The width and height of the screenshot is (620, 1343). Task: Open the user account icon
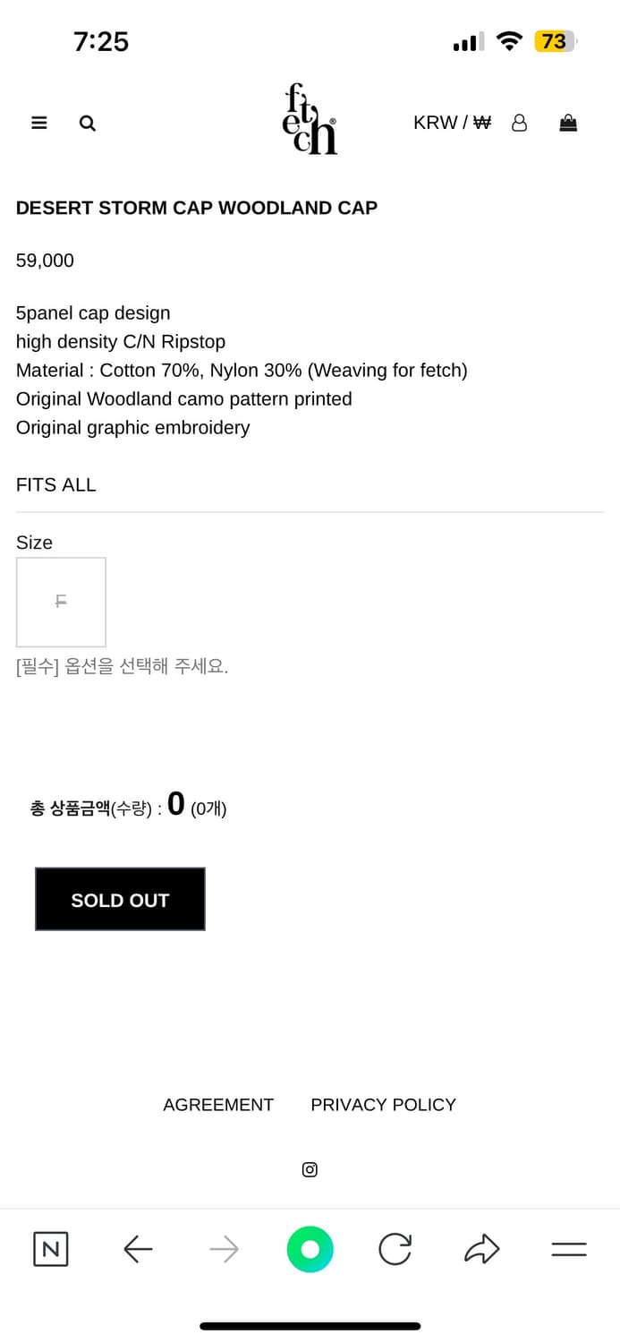519,124
